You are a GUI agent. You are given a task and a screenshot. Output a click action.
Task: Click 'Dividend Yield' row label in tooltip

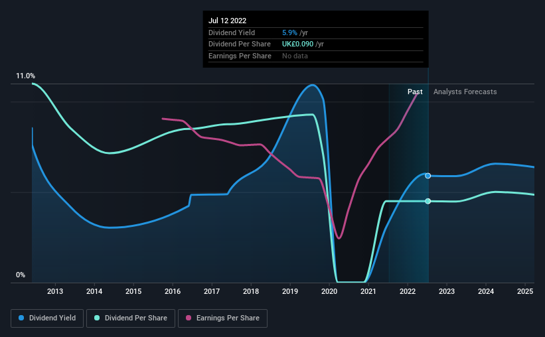[x=232, y=33]
